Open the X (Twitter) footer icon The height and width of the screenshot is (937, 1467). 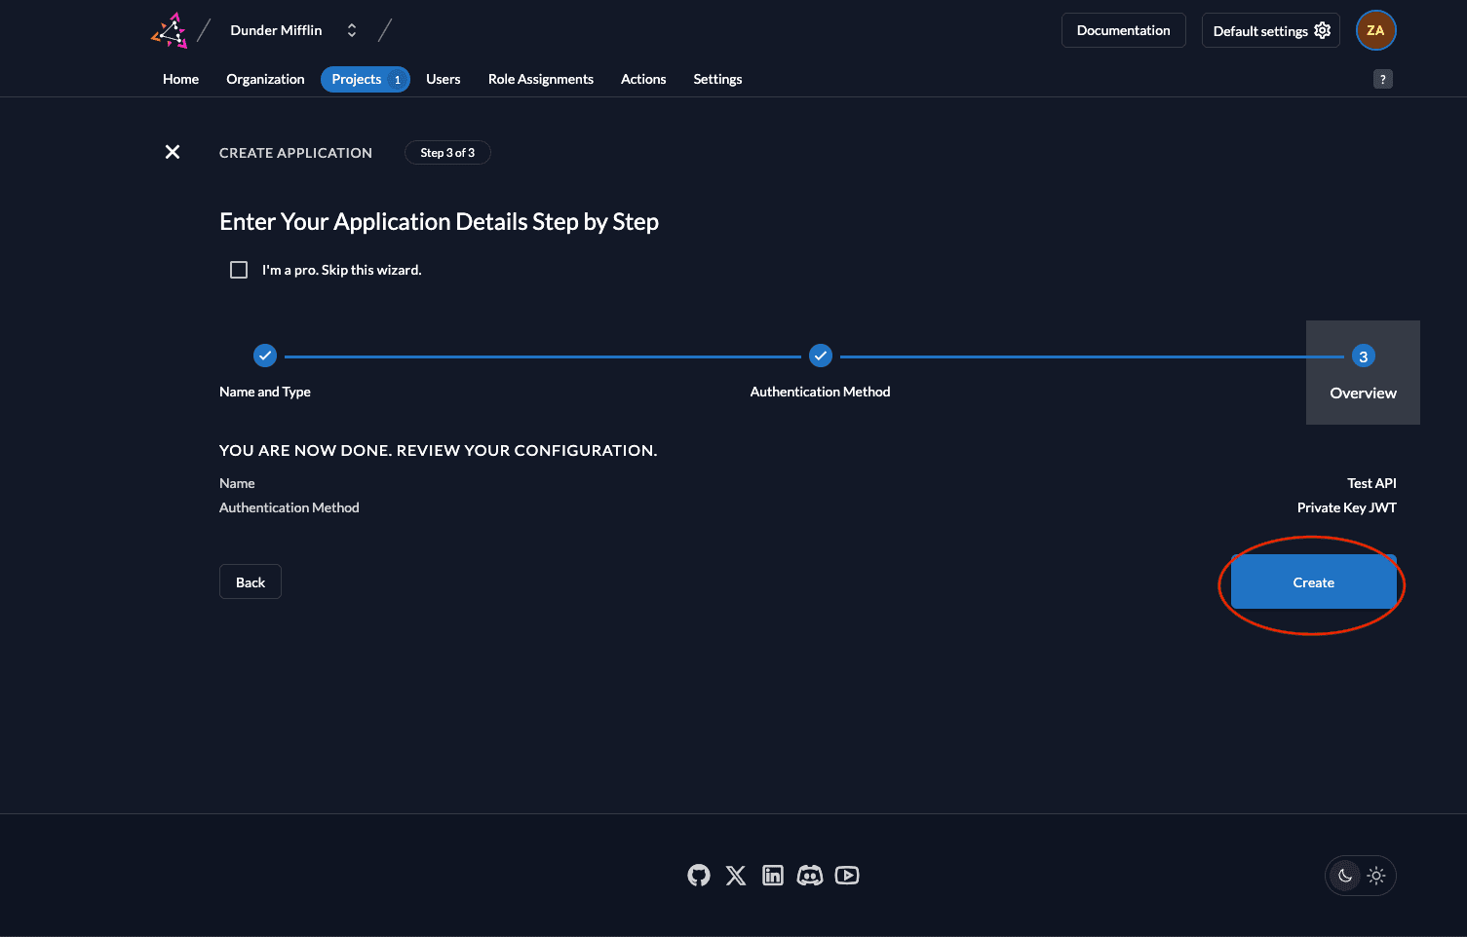[736, 876]
